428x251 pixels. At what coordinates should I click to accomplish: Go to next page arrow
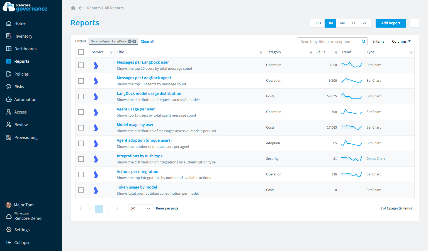tap(108, 209)
